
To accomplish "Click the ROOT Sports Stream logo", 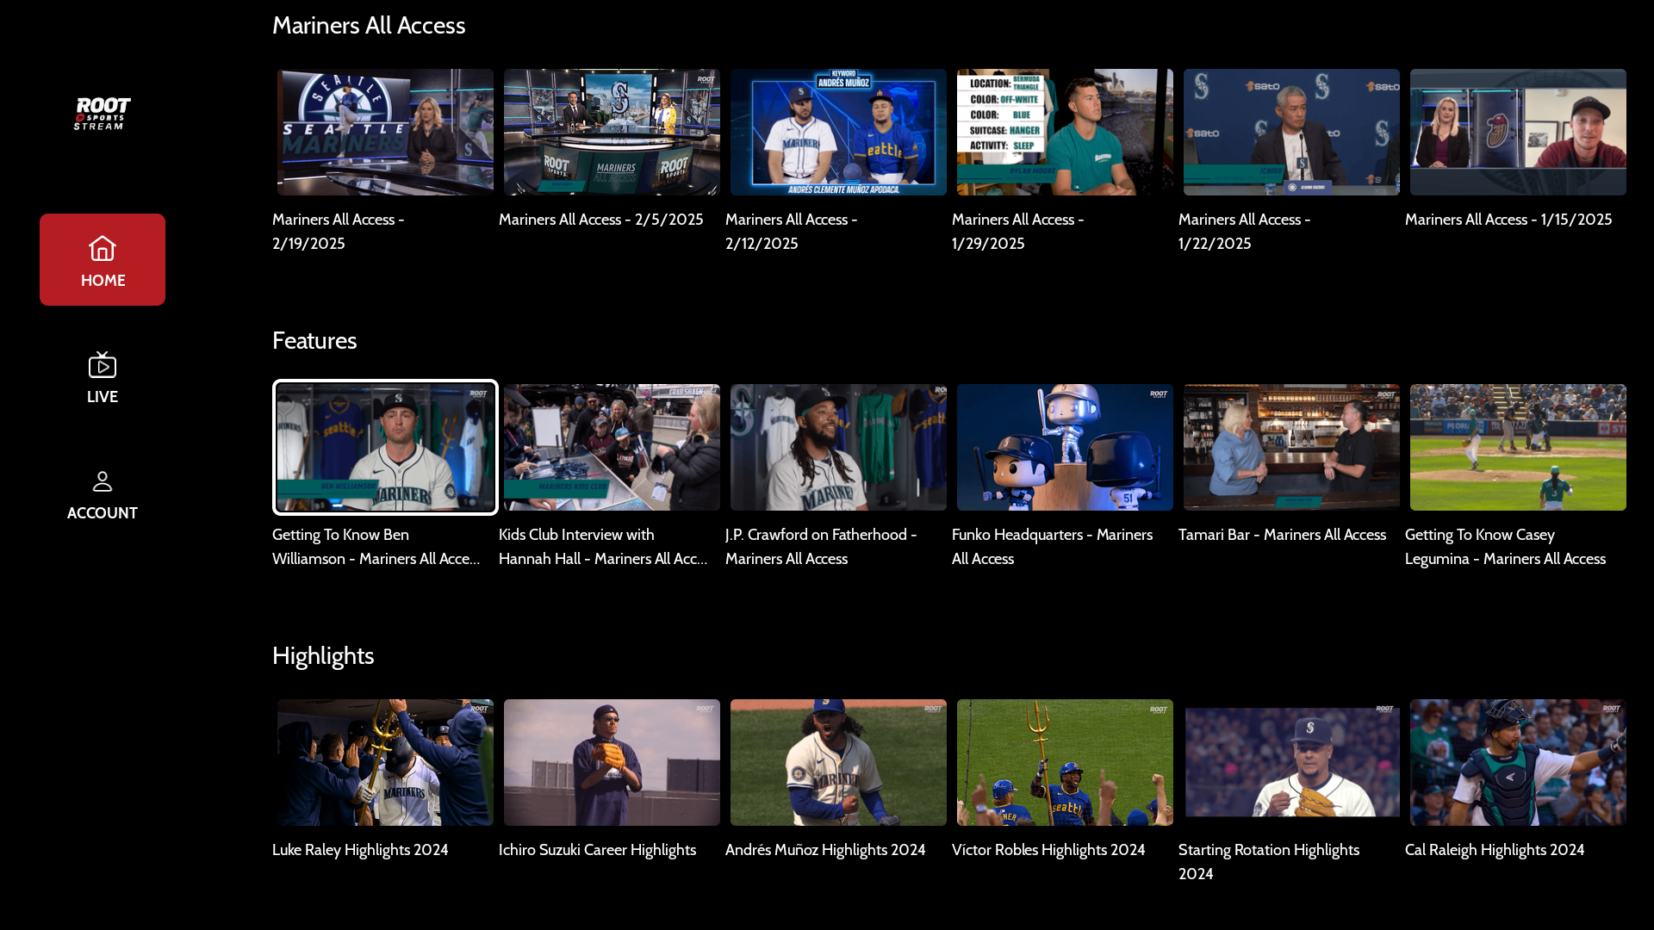I will click(x=102, y=113).
